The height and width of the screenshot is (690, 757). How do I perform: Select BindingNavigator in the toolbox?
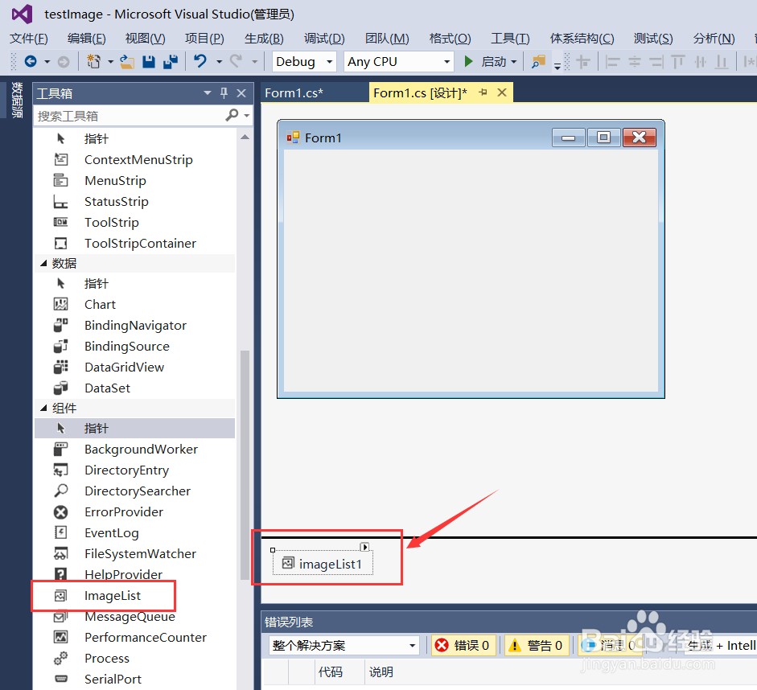coord(134,325)
